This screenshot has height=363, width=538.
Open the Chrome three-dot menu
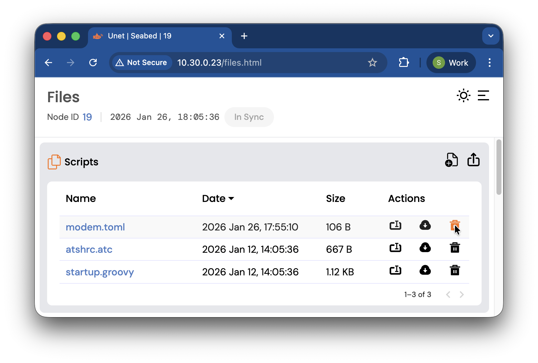coord(489,63)
